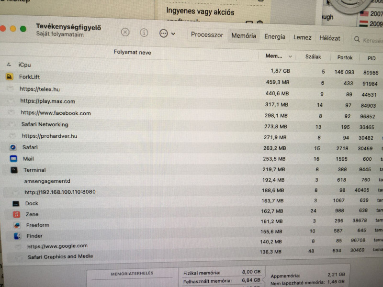This screenshot has width=383, height=287.
Task: Click the iCpu process icon
Action: pyautogui.click(x=9, y=65)
